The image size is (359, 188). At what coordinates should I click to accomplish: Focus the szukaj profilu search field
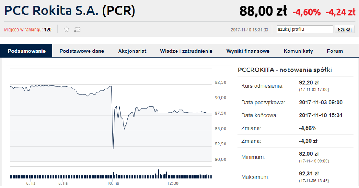305,29
